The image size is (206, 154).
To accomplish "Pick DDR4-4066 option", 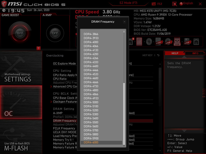I will pos(91,46).
